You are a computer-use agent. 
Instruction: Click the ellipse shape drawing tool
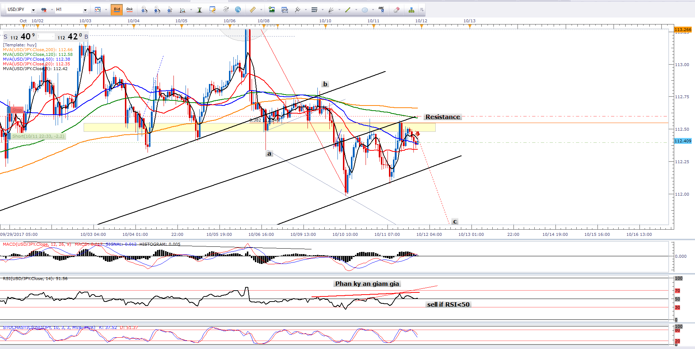[x=364, y=10]
